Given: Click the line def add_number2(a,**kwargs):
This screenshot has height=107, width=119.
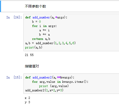Looking at the screenshot, I should coord(50,77).
